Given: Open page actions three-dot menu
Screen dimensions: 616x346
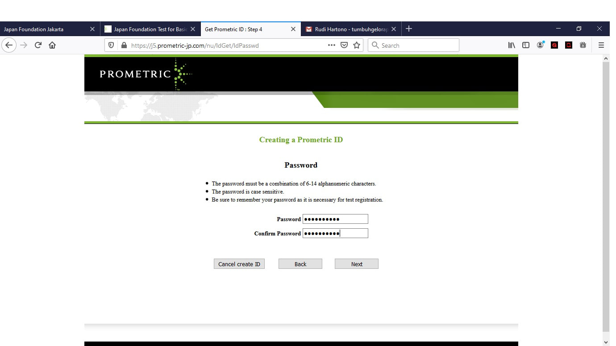Looking at the screenshot, I should [331, 45].
